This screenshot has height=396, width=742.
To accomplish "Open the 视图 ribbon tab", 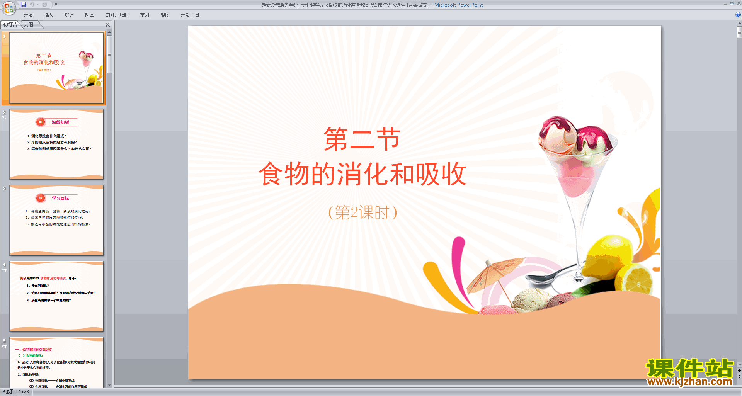I will [165, 15].
